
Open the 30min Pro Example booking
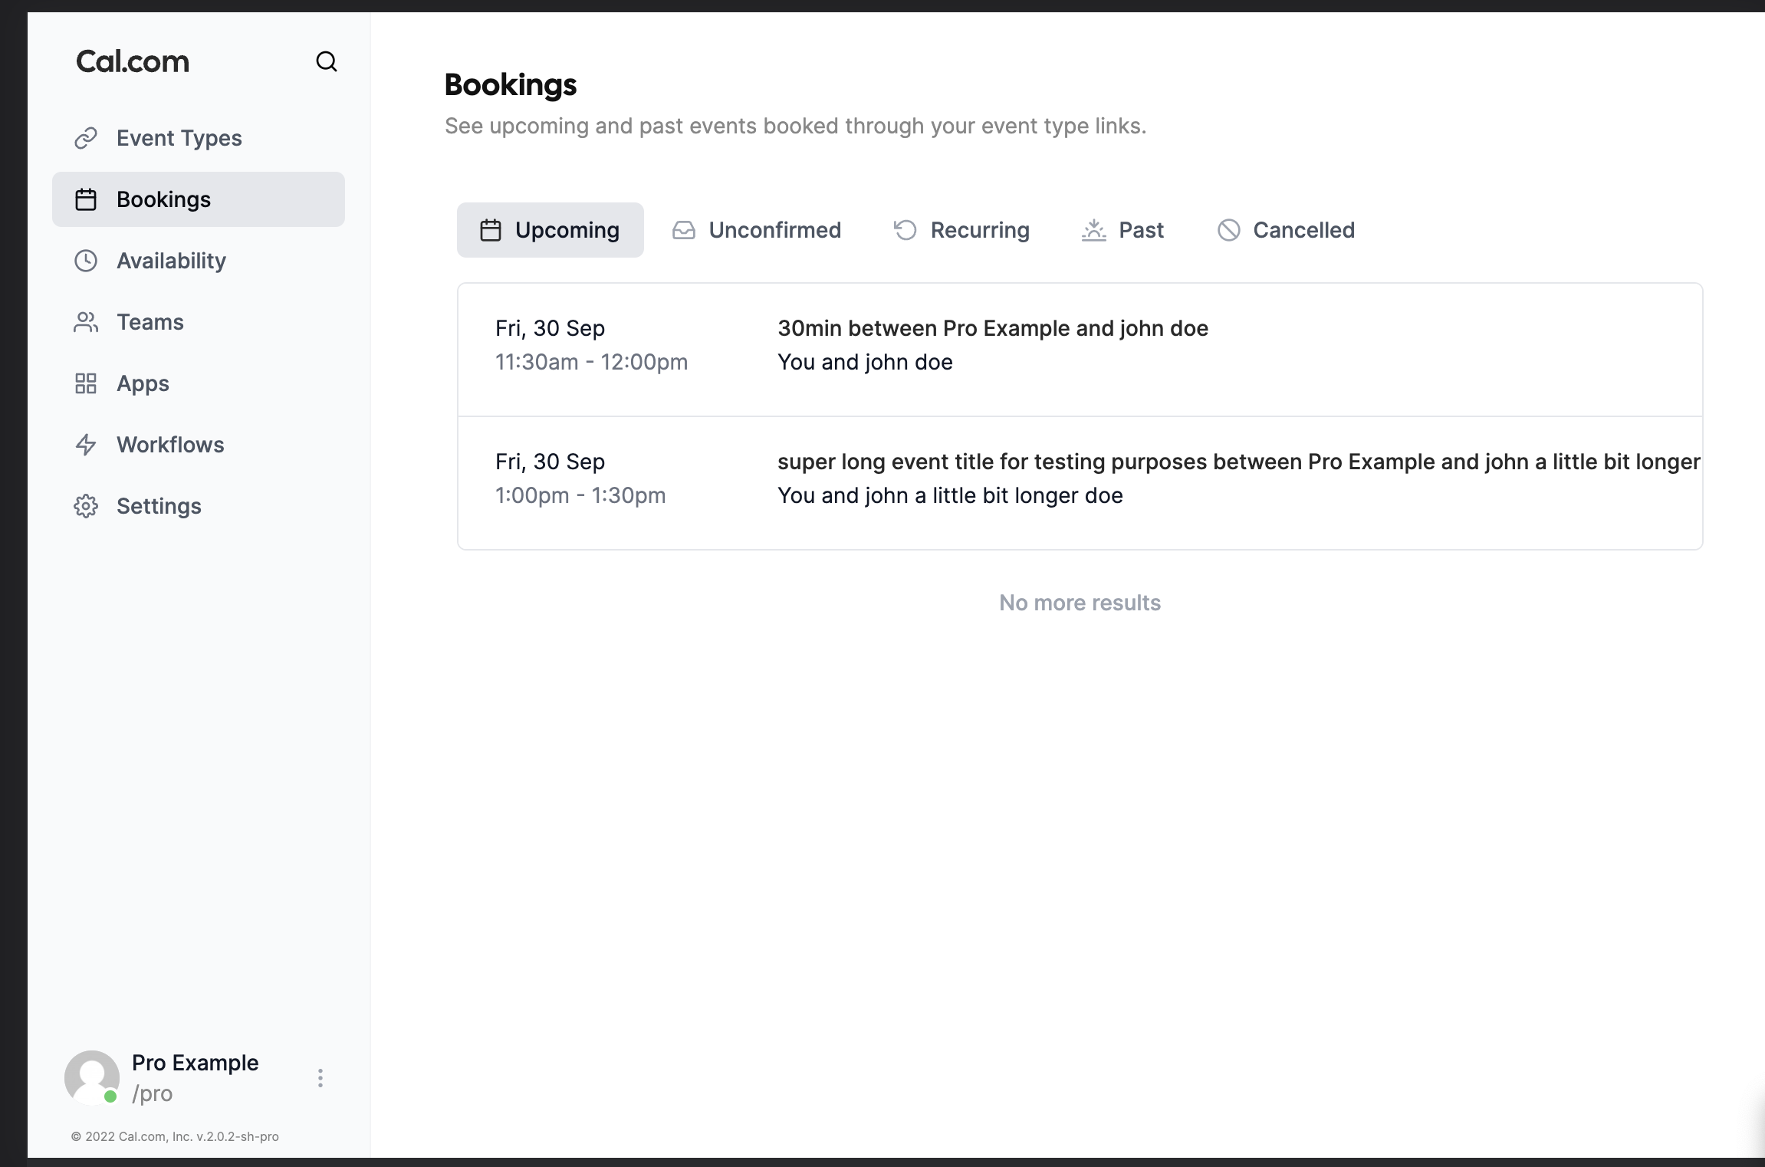(1080, 350)
